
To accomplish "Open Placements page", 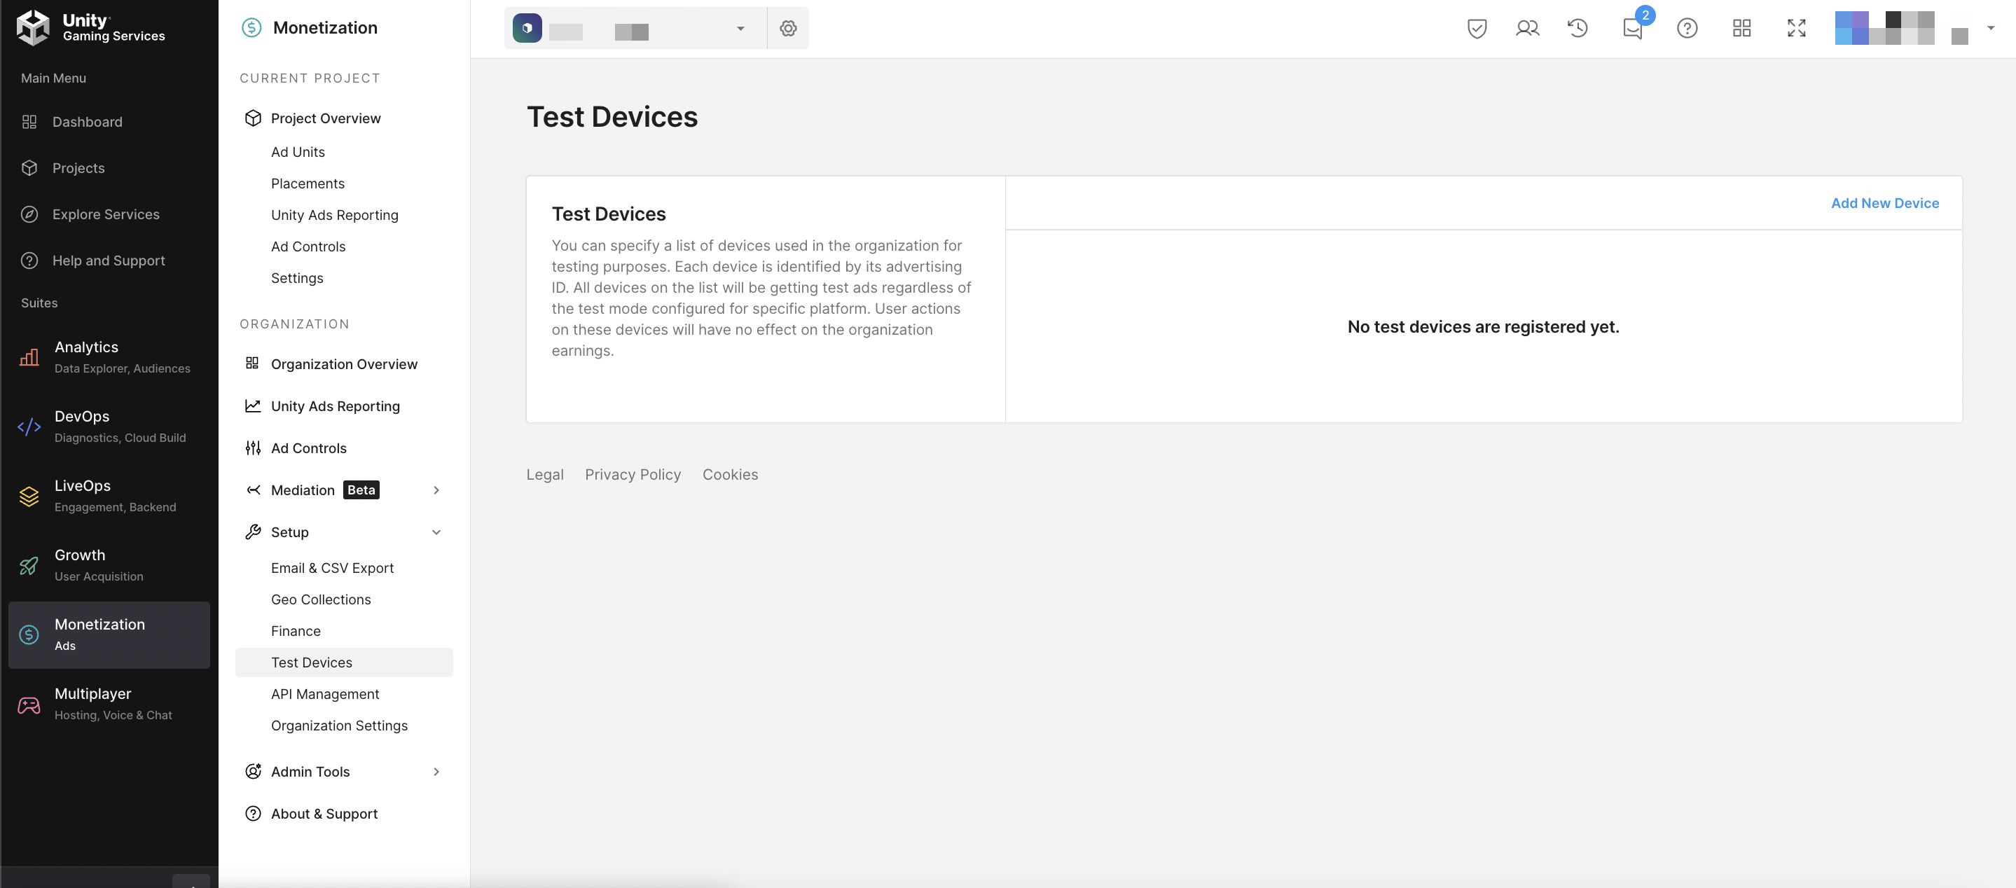I will 308,183.
